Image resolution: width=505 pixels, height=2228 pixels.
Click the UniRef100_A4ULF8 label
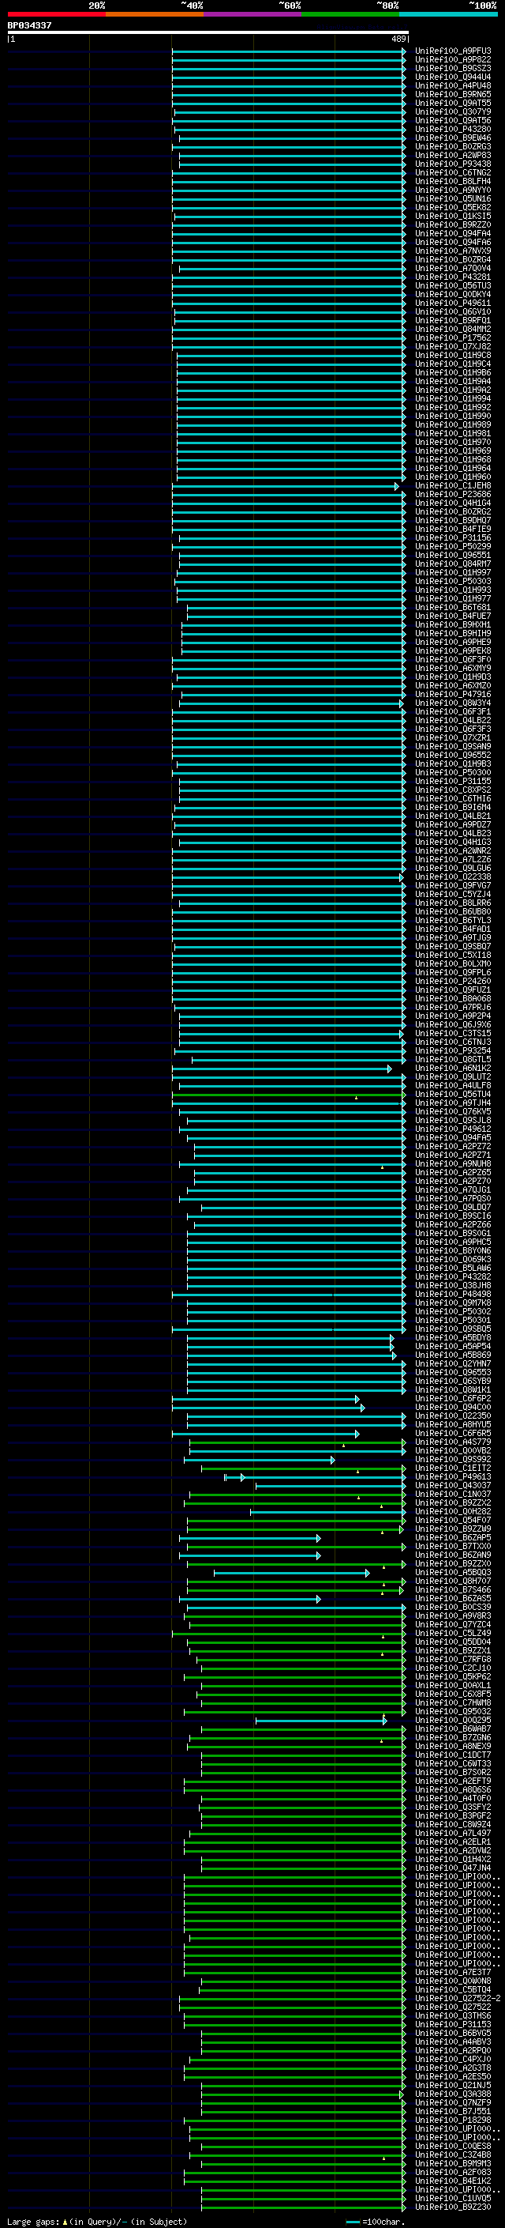[x=453, y=1085]
